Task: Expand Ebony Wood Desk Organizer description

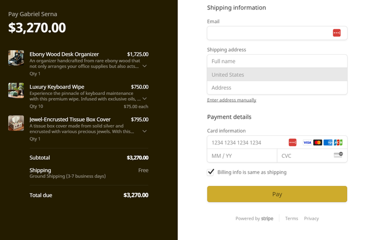Action: pos(145,66)
